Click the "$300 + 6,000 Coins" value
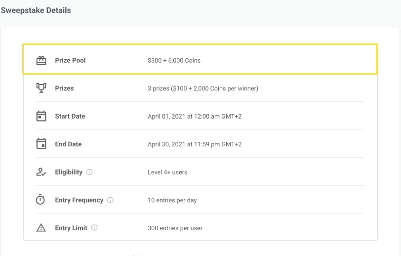 (174, 61)
